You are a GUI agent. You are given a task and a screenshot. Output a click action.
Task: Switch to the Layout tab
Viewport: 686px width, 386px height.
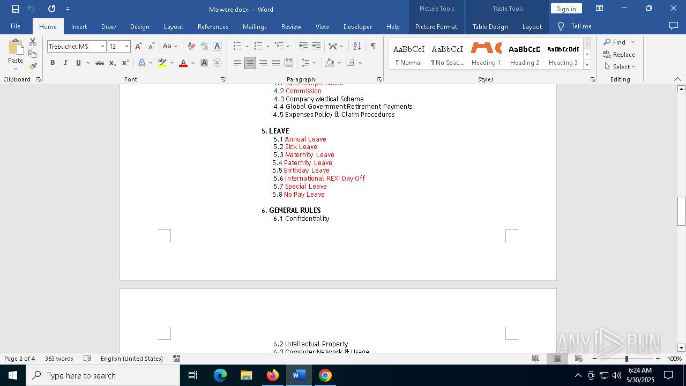click(x=173, y=26)
